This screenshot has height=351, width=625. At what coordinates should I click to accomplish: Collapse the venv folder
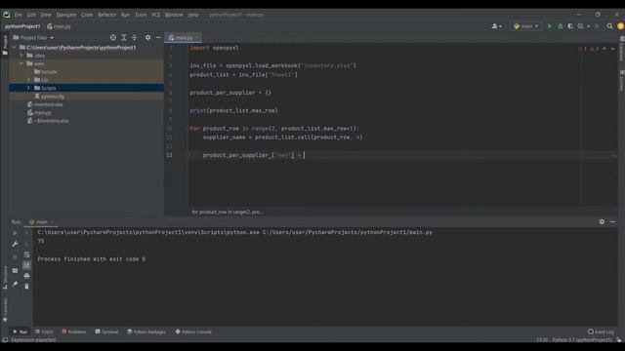click(x=21, y=63)
